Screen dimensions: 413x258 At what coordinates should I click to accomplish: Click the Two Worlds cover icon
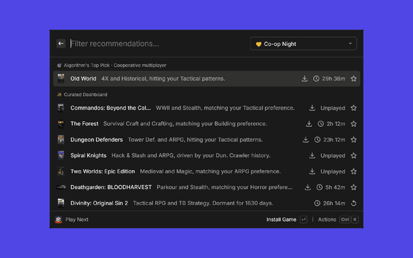[61, 172]
